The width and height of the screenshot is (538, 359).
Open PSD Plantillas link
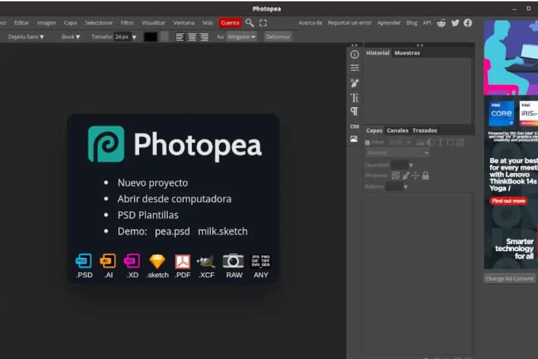pyautogui.click(x=148, y=215)
